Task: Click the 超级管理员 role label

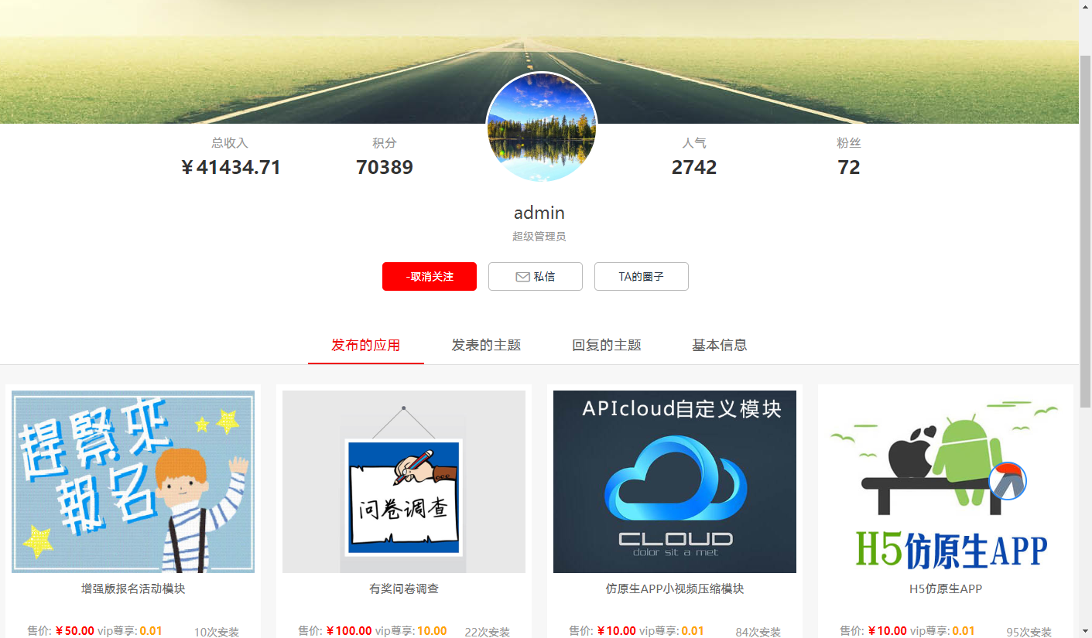Action: [539, 237]
